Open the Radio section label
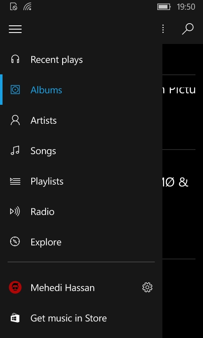This screenshot has width=203, height=338. (x=42, y=212)
